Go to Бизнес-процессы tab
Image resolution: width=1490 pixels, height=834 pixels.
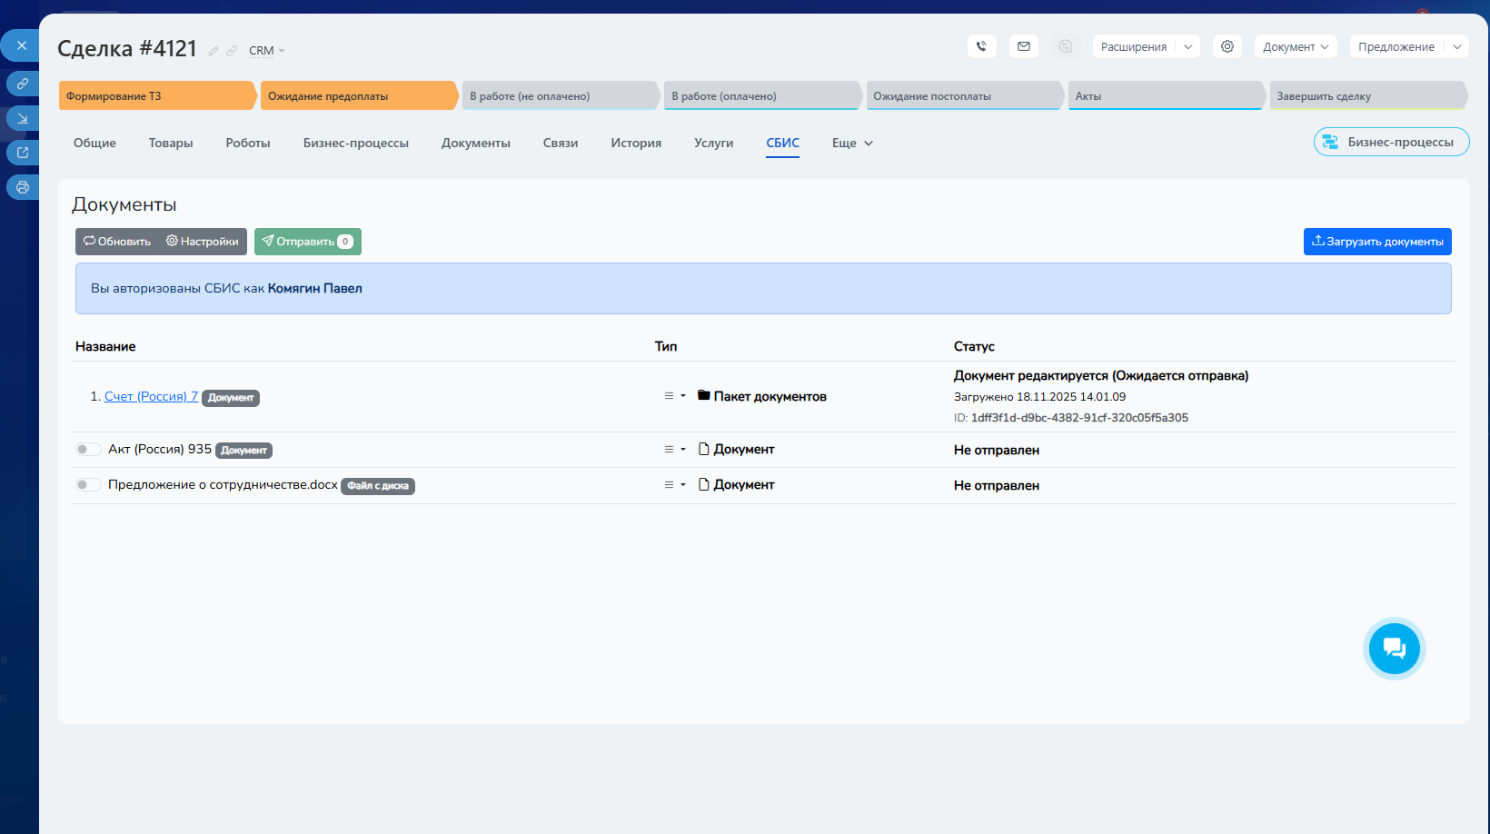pos(356,143)
